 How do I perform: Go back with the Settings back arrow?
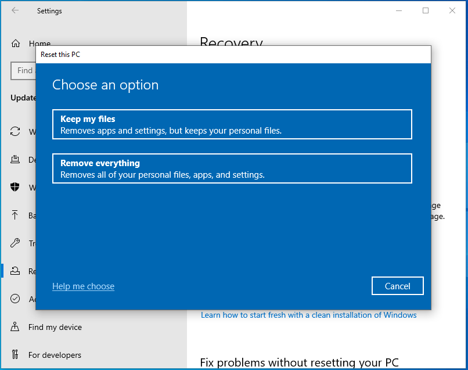tap(15, 10)
